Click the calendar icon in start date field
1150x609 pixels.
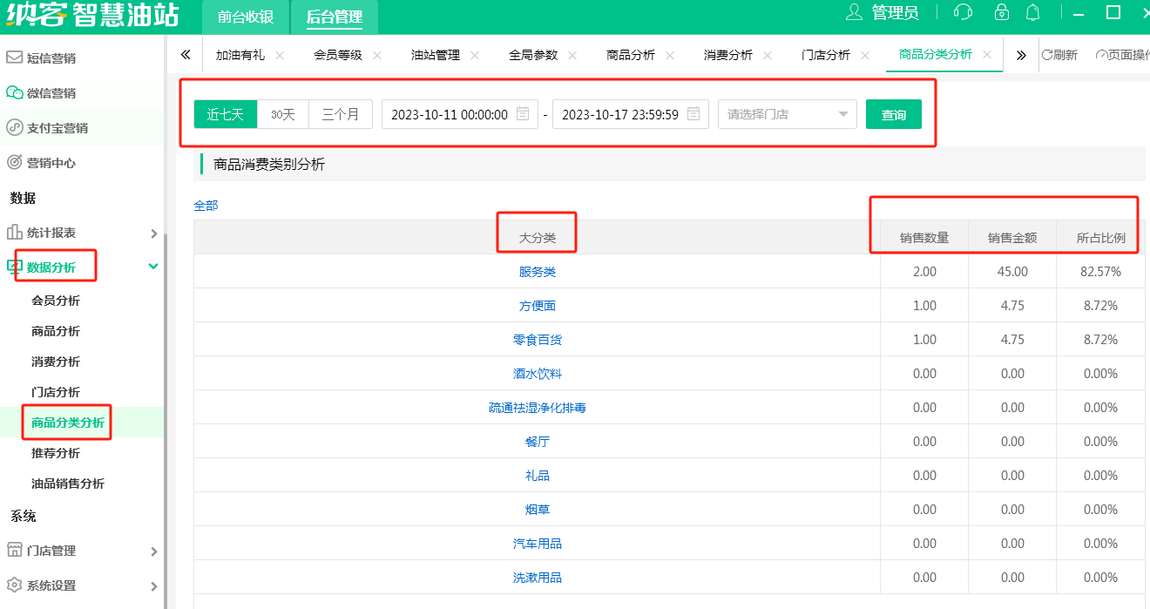[523, 114]
